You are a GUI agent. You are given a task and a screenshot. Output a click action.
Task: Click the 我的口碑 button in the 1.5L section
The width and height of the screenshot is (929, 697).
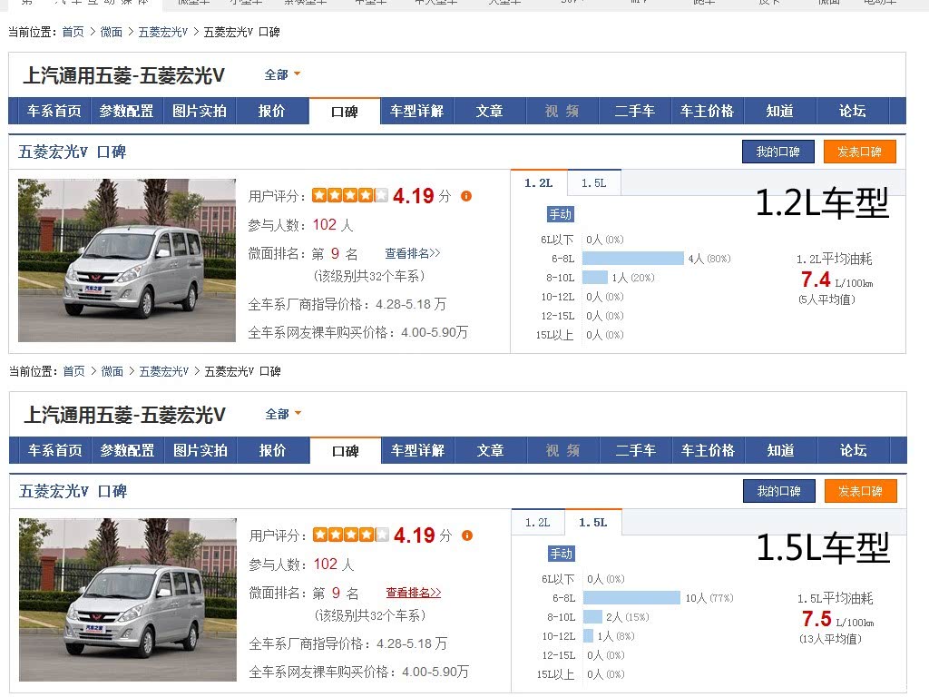(x=779, y=491)
